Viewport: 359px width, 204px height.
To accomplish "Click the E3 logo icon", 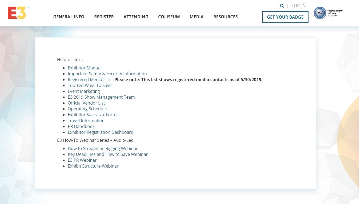I will pyautogui.click(x=17, y=13).
